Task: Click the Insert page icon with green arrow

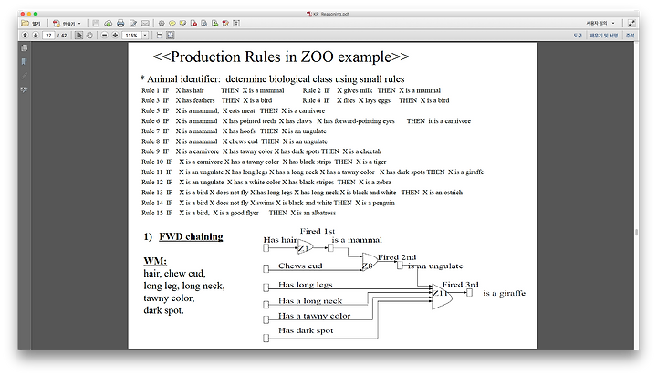Action: point(215,24)
